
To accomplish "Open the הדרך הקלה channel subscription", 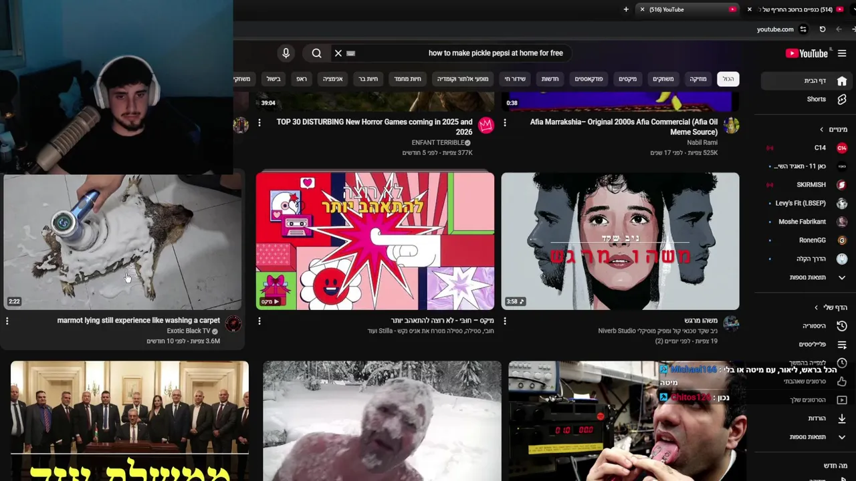I will (808, 259).
